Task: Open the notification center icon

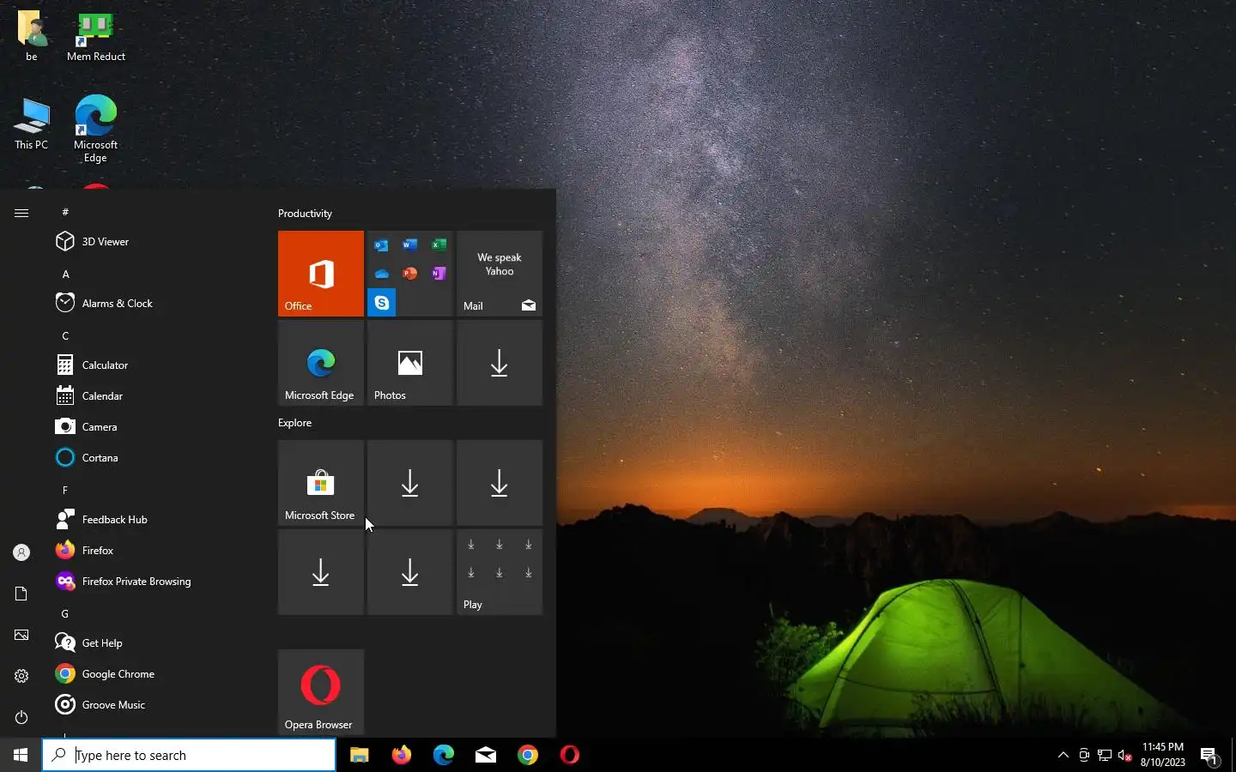Action: tap(1209, 756)
